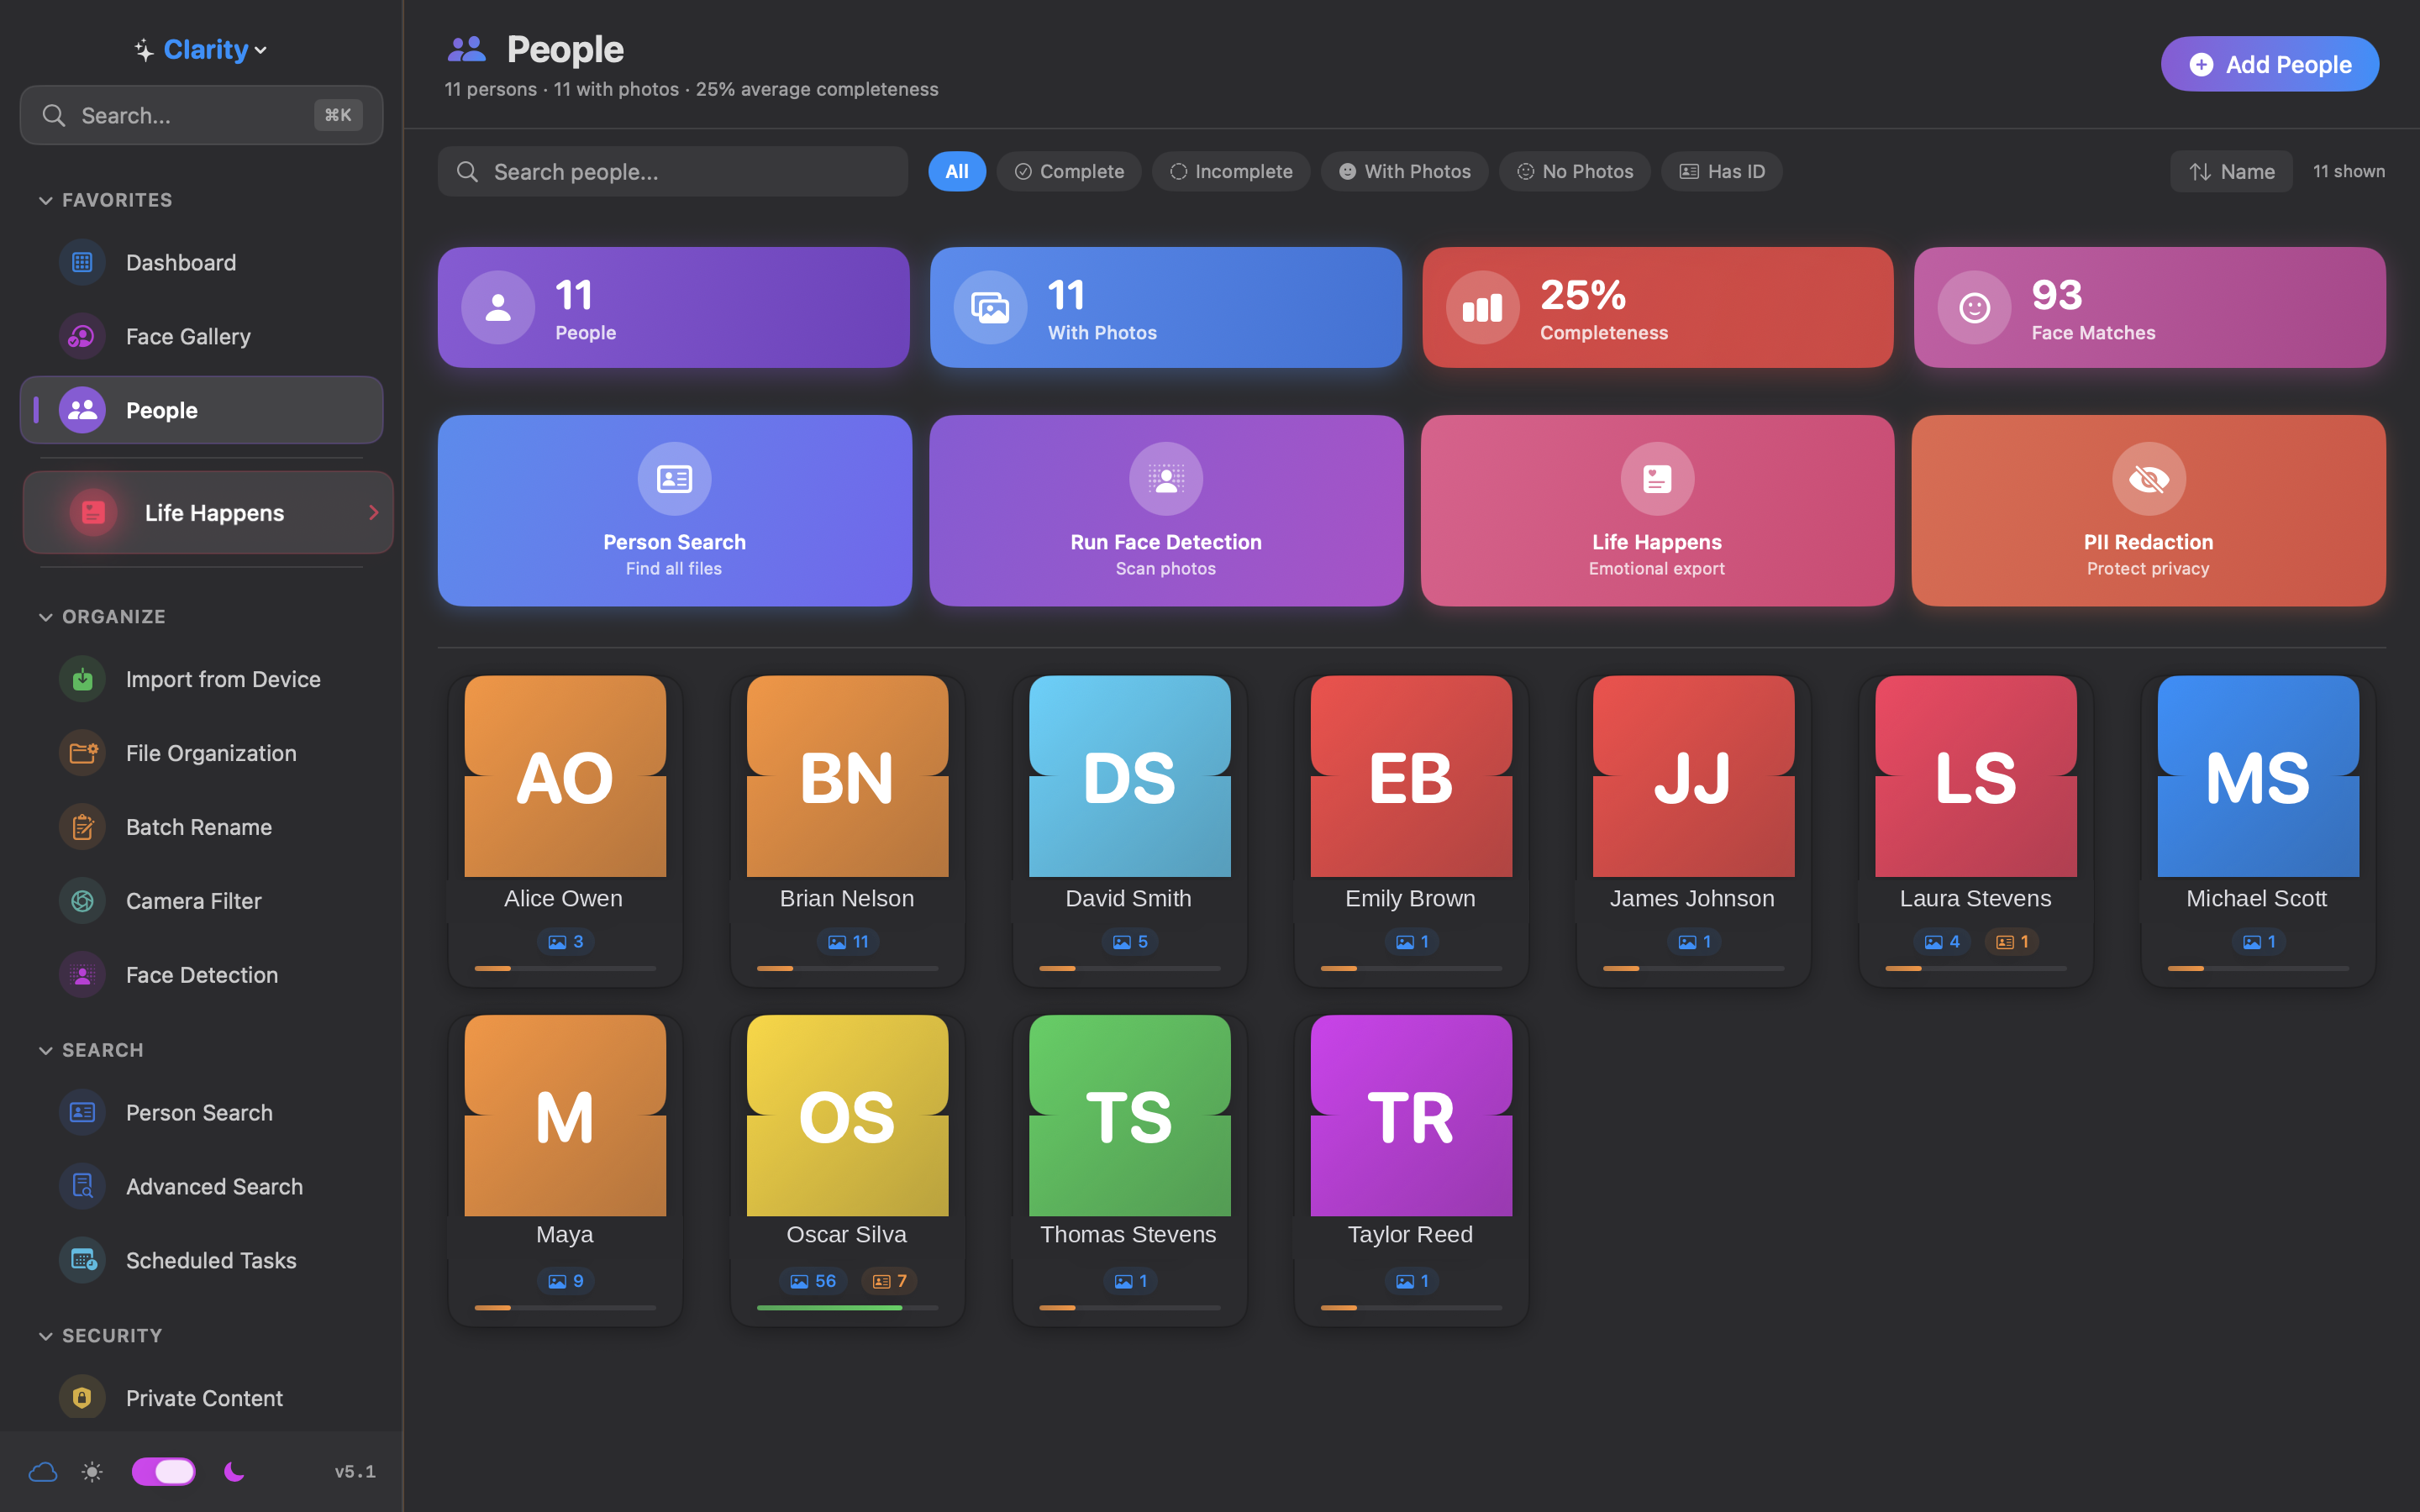
Task: Toggle dark mode with the theme switch
Action: [163, 1471]
